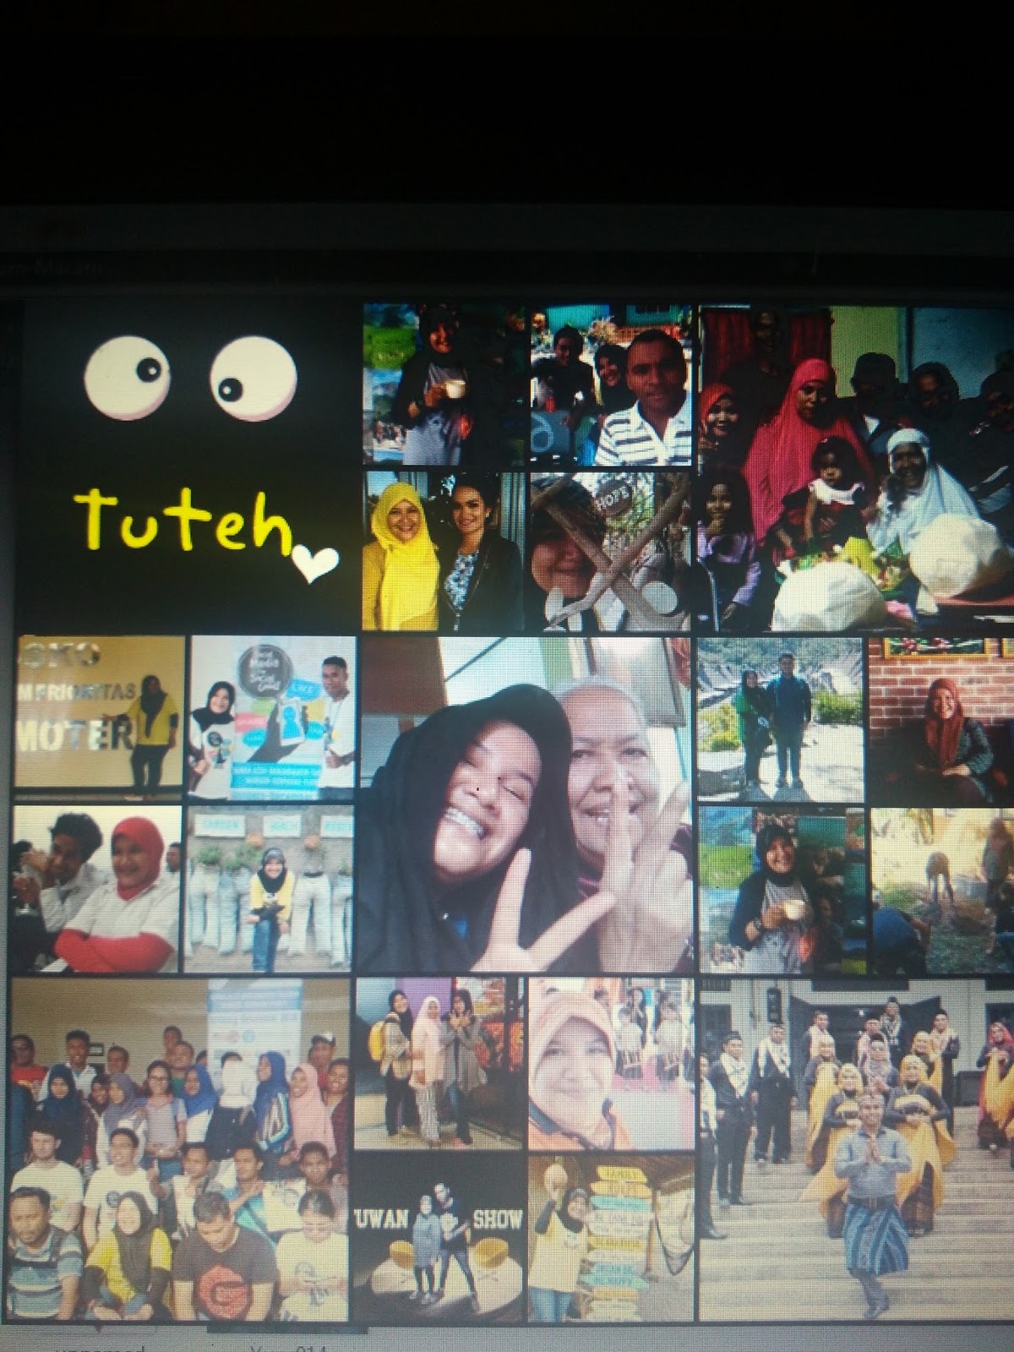
Task: View the photo of dancers on the steps
Action: [x=857, y=1149]
